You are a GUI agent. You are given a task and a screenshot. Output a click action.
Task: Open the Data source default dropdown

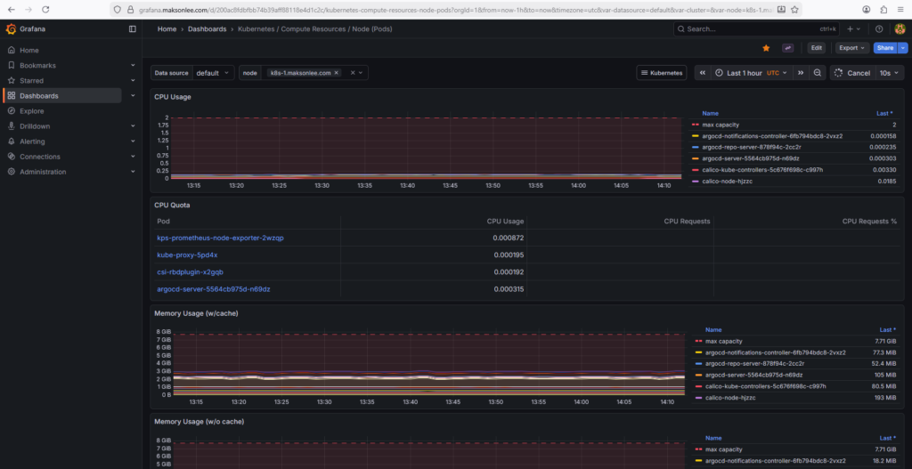pyautogui.click(x=214, y=73)
